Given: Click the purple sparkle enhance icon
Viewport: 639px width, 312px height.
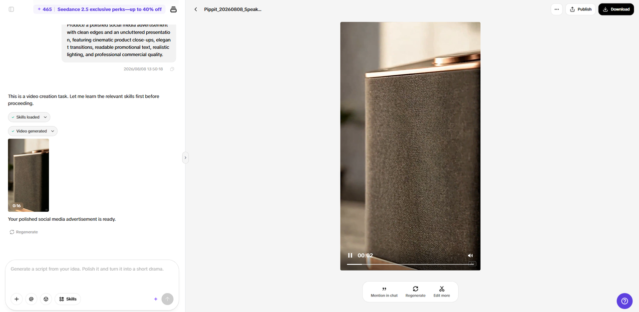Looking at the screenshot, I should coord(156,299).
